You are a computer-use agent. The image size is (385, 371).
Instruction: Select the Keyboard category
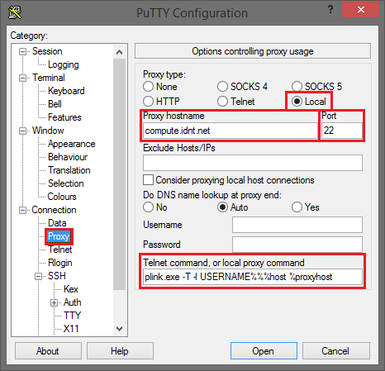(x=66, y=91)
